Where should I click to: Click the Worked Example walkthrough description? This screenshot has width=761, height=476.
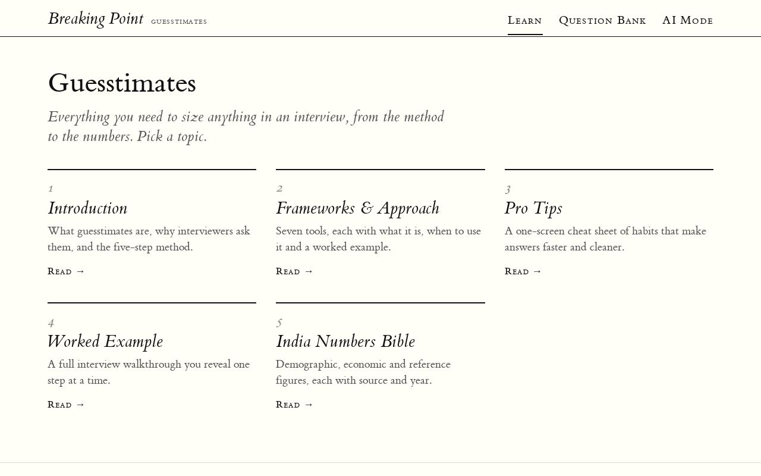click(149, 372)
